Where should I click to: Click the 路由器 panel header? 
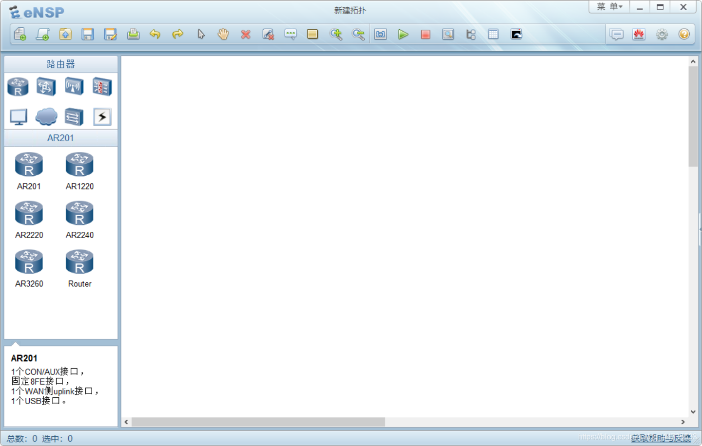pyautogui.click(x=61, y=64)
